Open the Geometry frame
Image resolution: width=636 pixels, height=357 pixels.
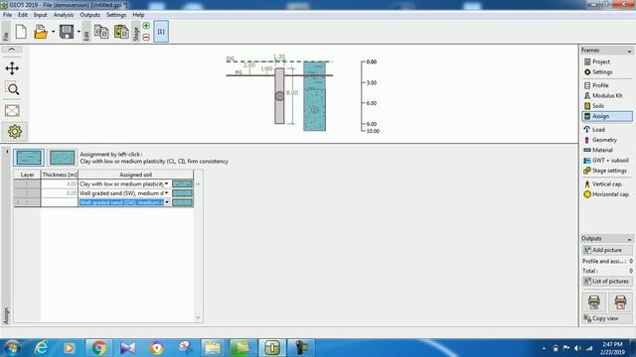tap(606, 140)
